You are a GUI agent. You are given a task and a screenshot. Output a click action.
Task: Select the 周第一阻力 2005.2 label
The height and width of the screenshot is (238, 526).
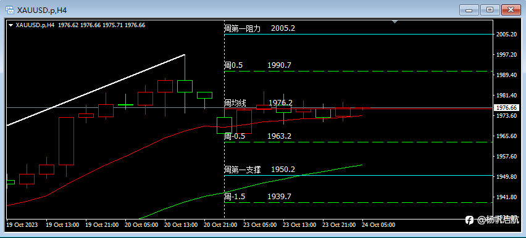click(260, 28)
